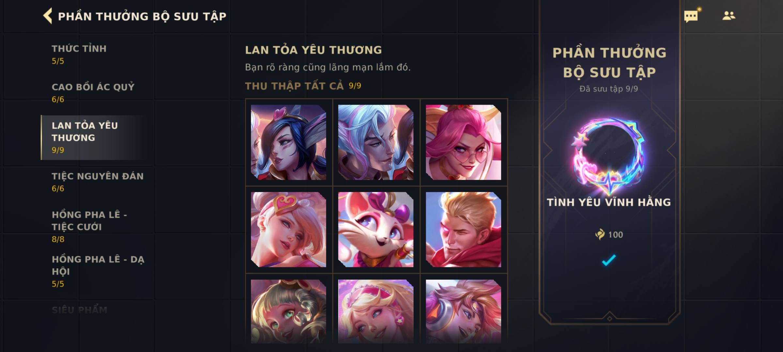The image size is (783, 352).
Task: Click the white-haired Rakan skin thumbnail
Action: (x=376, y=142)
